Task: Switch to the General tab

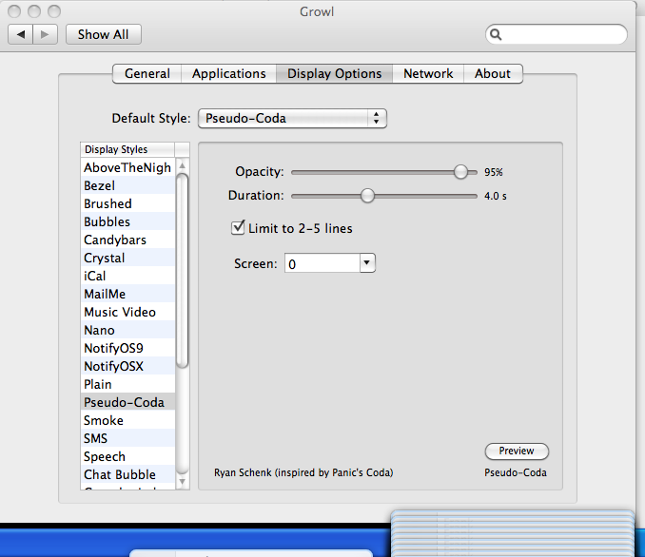Action: click(147, 73)
